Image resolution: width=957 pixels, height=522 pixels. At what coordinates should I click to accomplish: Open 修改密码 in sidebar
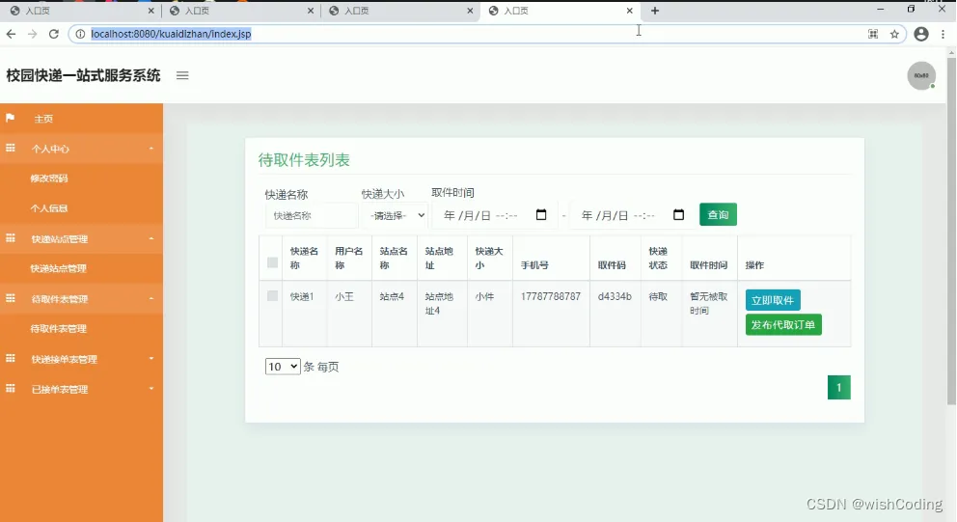point(49,179)
